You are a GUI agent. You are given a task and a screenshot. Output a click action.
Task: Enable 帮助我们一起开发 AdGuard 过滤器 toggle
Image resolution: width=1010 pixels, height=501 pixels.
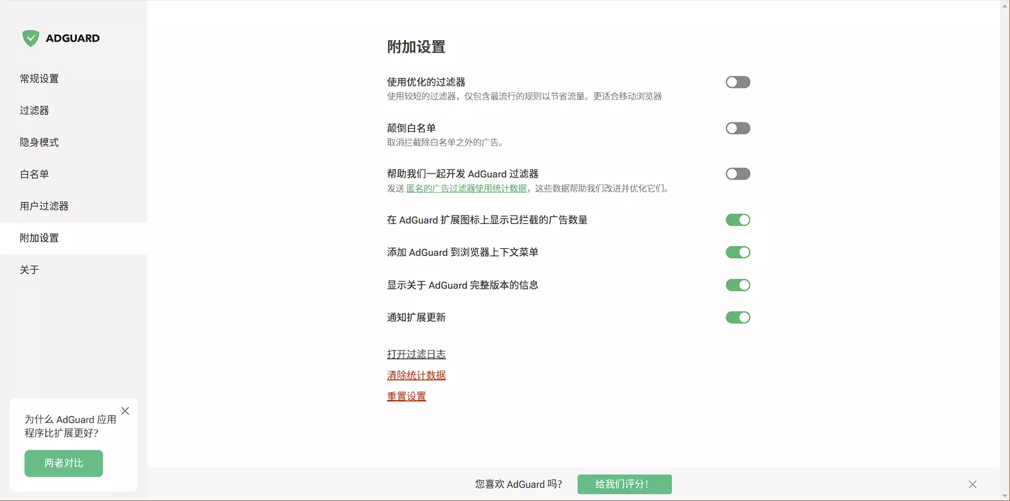(738, 174)
